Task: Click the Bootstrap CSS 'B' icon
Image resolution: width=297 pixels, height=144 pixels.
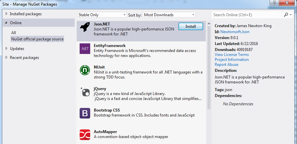Action: (85, 113)
